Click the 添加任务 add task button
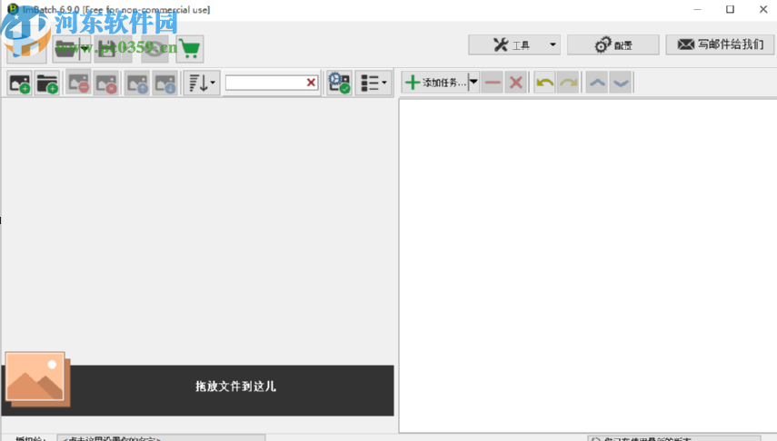The width and height of the screenshot is (777, 441). coord(435,83)
